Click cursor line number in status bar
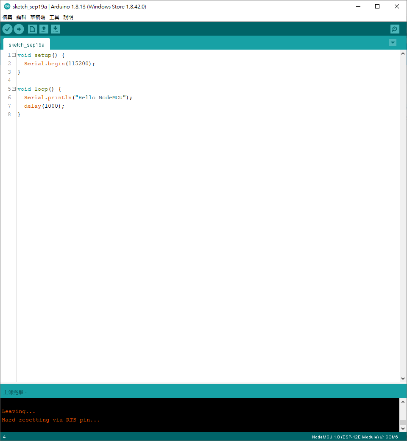The image size is (407, 441). (x=4, y=437)
